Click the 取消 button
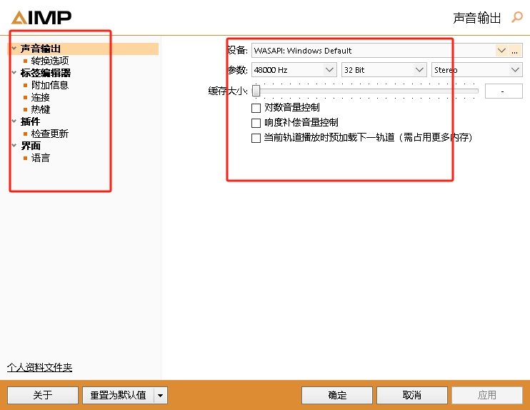 click(412, 395)
